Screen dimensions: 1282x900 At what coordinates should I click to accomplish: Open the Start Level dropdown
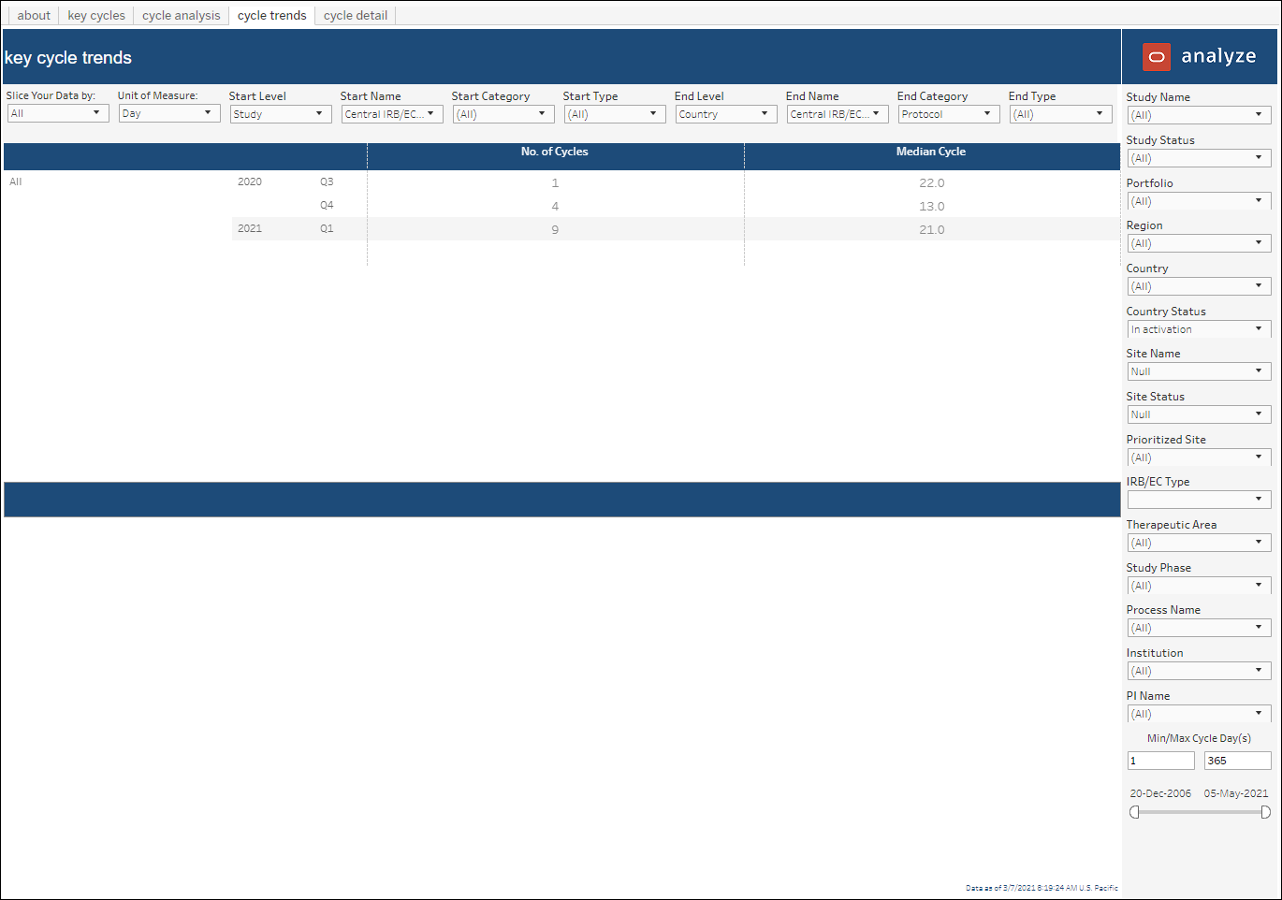pos(281,114)
